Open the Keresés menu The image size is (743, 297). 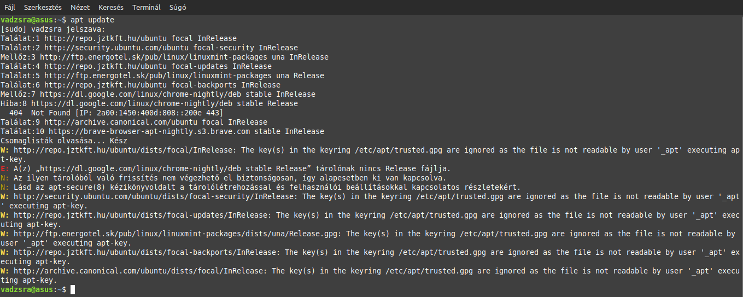[111, 8]
